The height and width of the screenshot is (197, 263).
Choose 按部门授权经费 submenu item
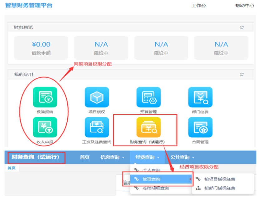coord(220,188)
